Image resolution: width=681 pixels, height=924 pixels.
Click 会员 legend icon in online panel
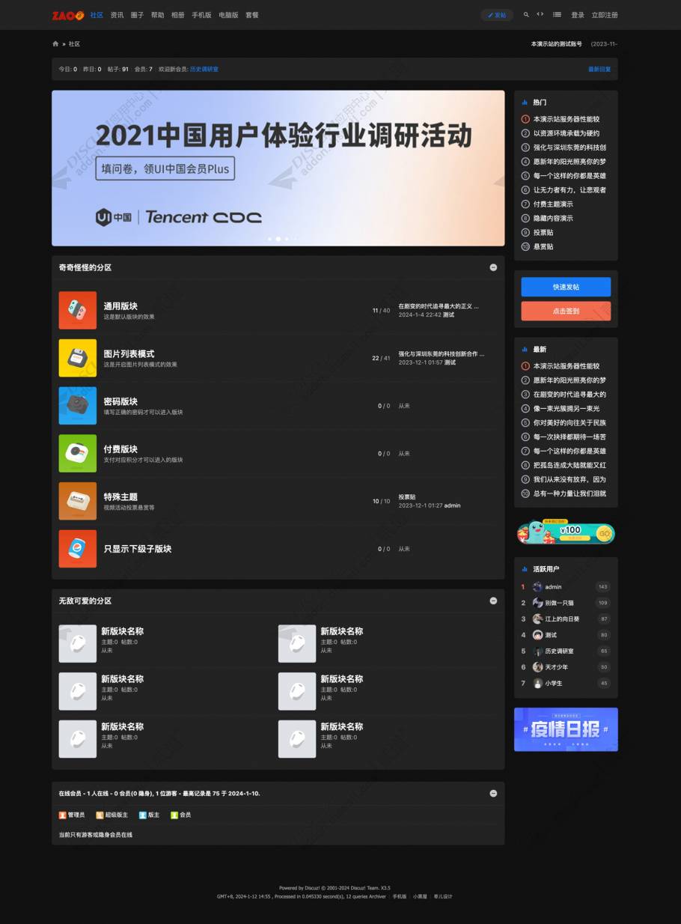(174, 815)
